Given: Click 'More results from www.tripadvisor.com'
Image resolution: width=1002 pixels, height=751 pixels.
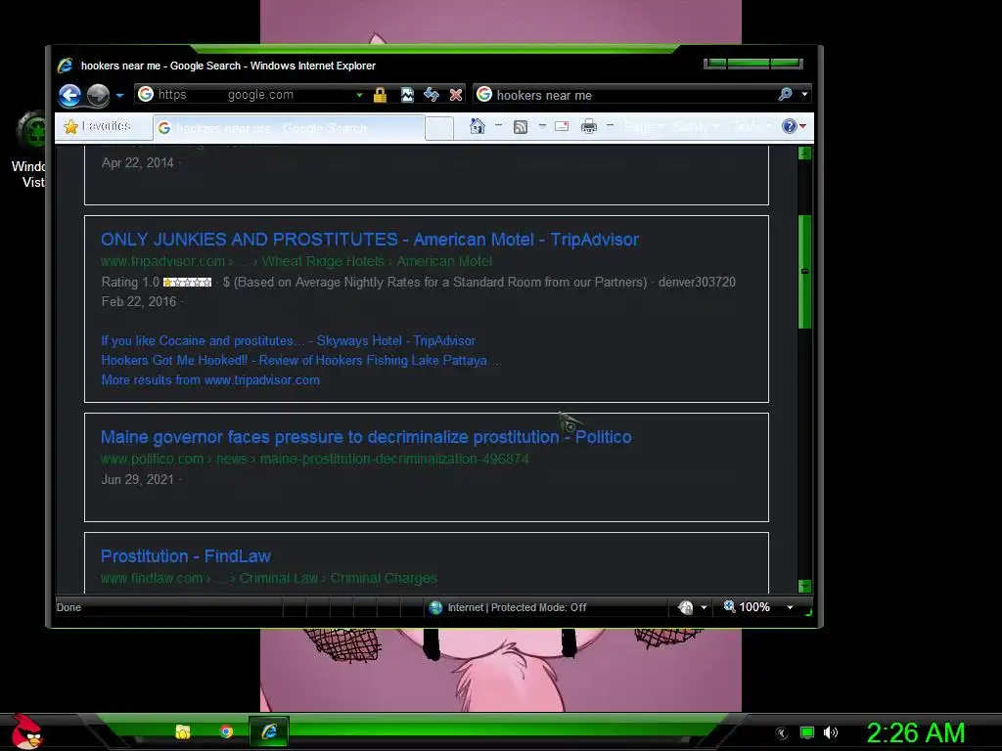Looking at the screenshot, I should pos(210,380).
